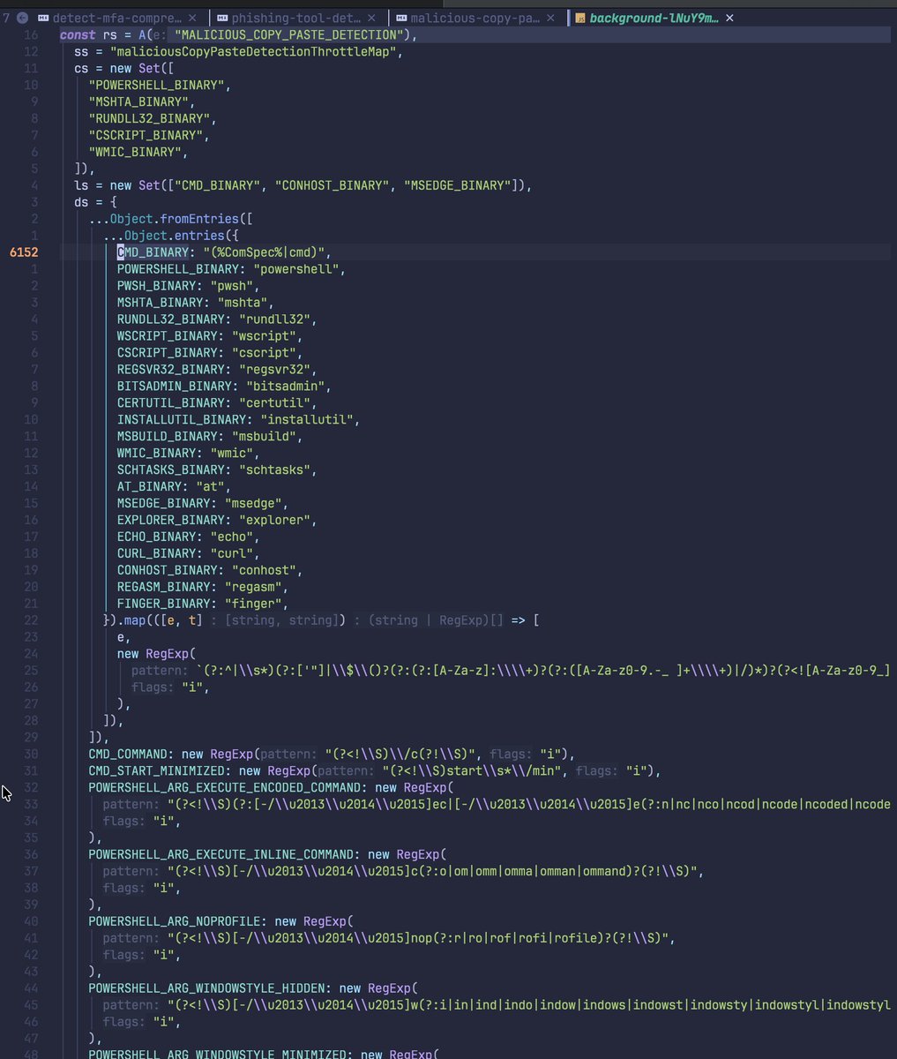Click markdown icon on malicious-copy-pa tab

pos(403,18)
